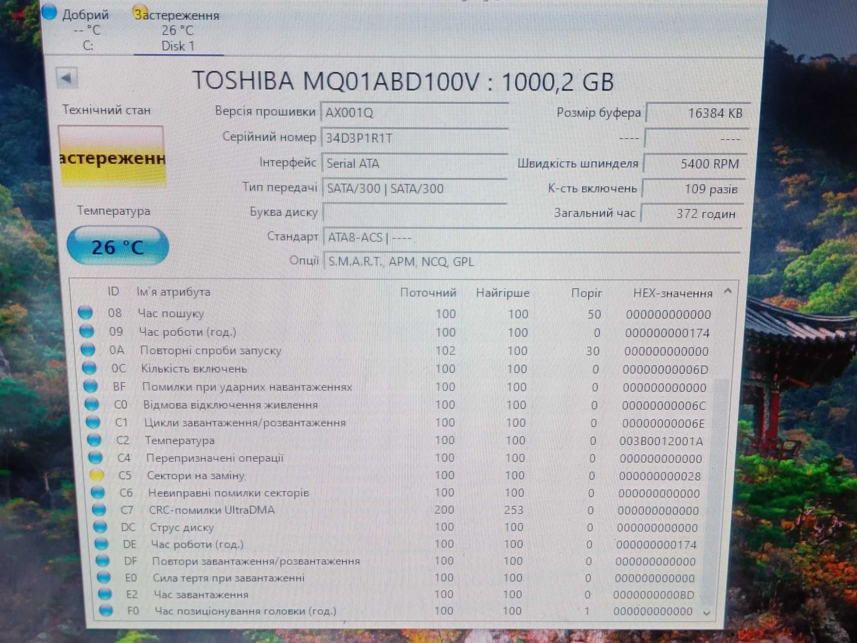
Task: Click the blue health dot beside Добрий
Action: (x=50, y=12)
